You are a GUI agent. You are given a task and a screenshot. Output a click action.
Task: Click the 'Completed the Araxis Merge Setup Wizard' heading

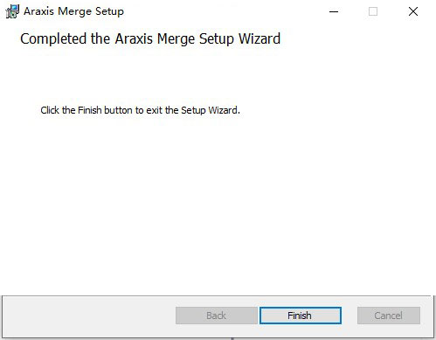(x=150, y=38)
